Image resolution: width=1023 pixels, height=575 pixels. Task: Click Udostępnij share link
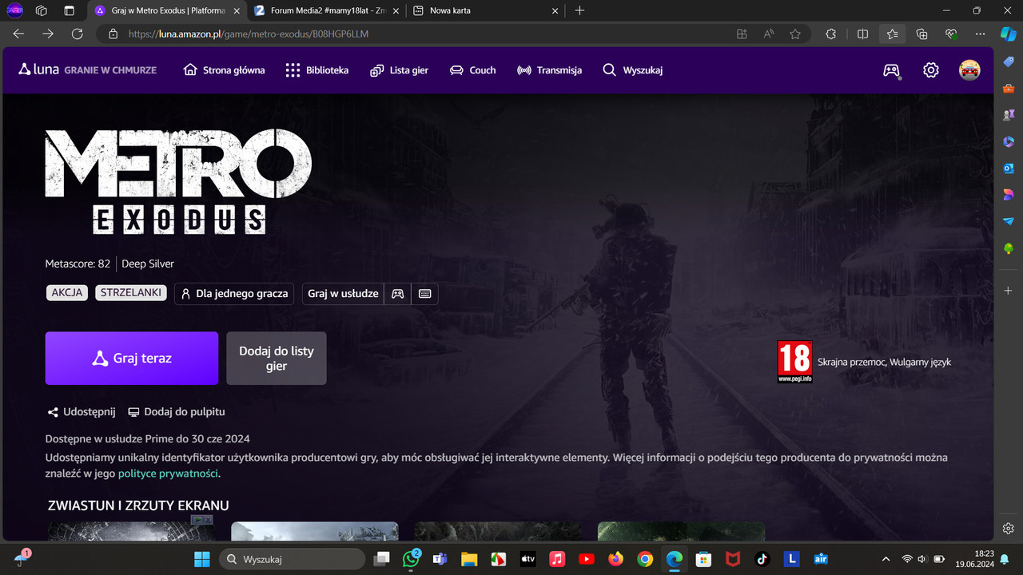coord(82,412)
